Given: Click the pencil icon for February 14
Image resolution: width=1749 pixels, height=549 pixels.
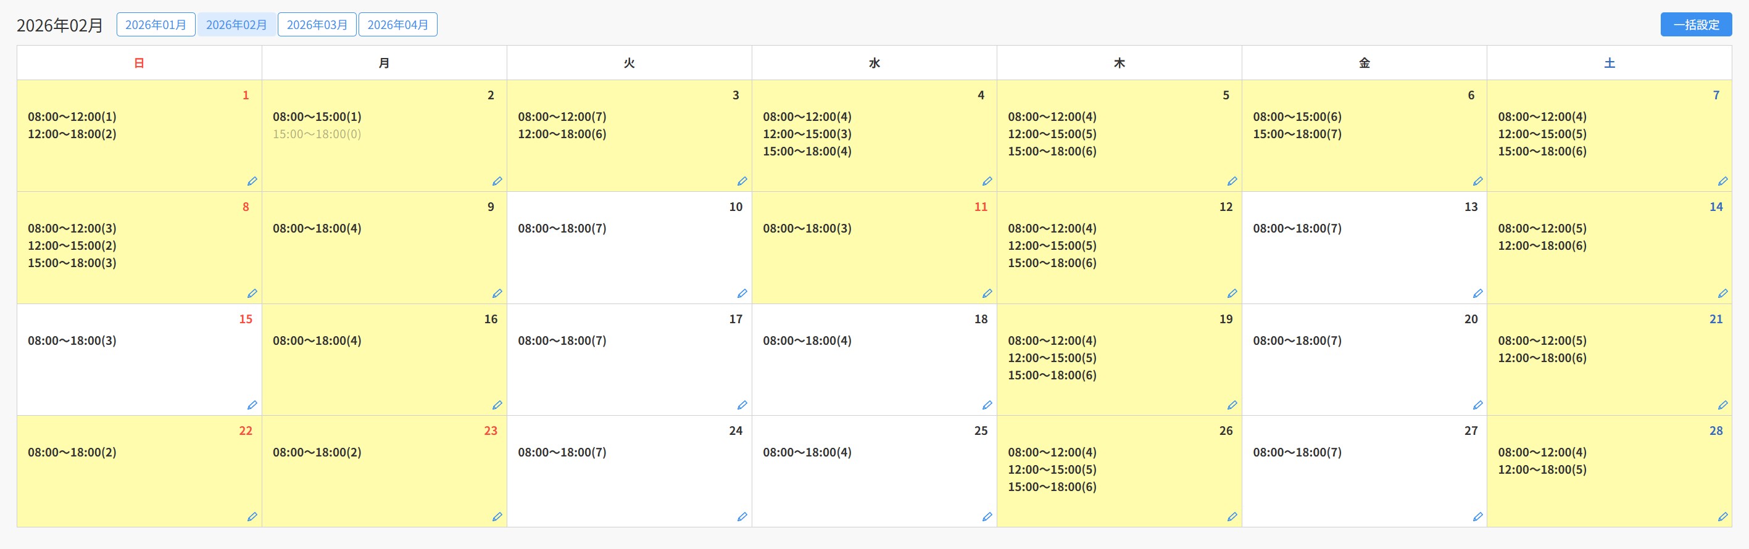Looking at the screenshot, I should coord(1722,293).
